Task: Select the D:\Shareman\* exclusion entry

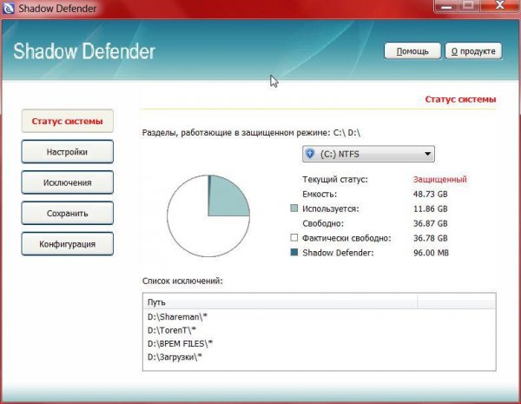Action: click(x=177, y=317)
